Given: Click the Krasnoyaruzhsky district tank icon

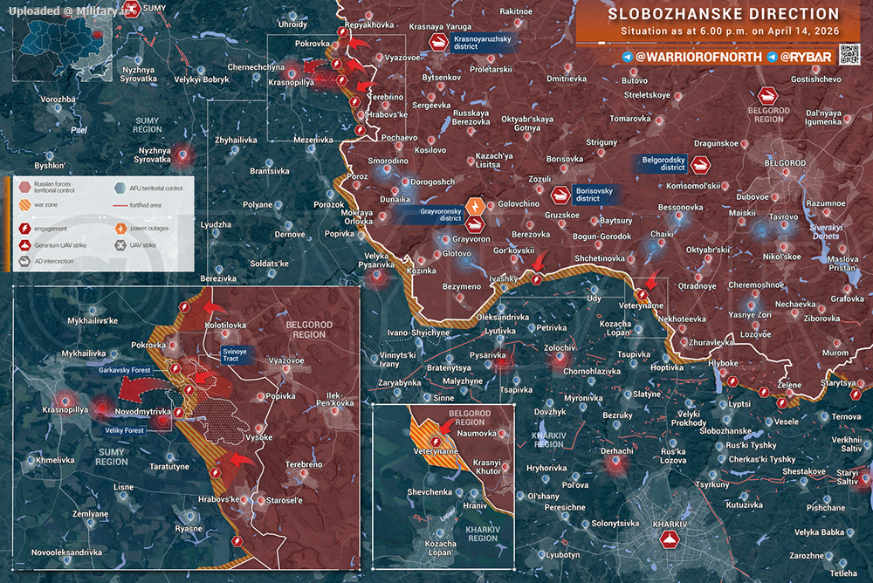Looking at the screenshot, I should click(x=439, y=42).
